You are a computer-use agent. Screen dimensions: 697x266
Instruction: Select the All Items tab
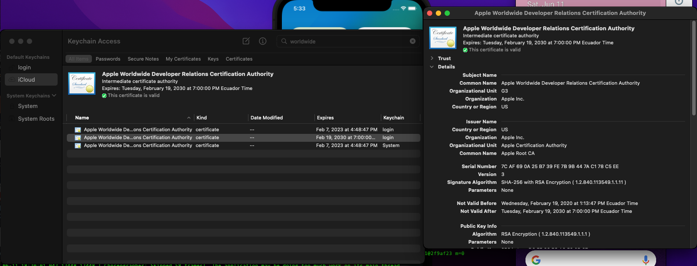pyautogui.click(x=79, y=59)
